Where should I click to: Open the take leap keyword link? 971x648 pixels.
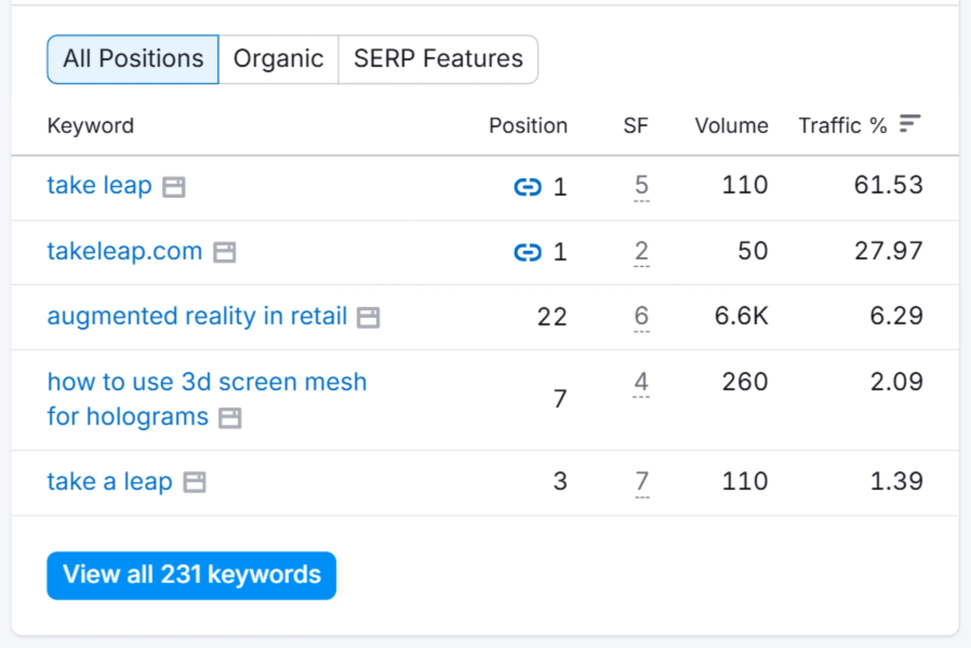tap(100, 185)
